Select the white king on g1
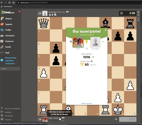The height and width of the screenshot is (125, 142). pyautogui.click(x=118, y=109)
